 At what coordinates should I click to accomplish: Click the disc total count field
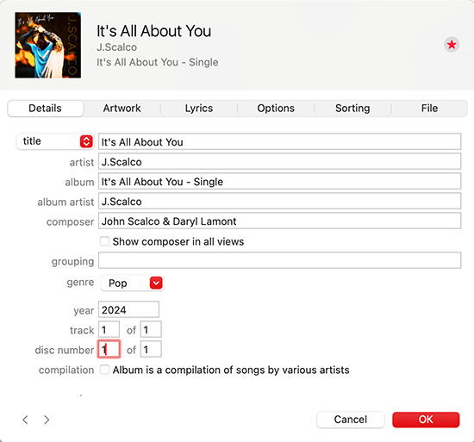(x=151, y=349)
